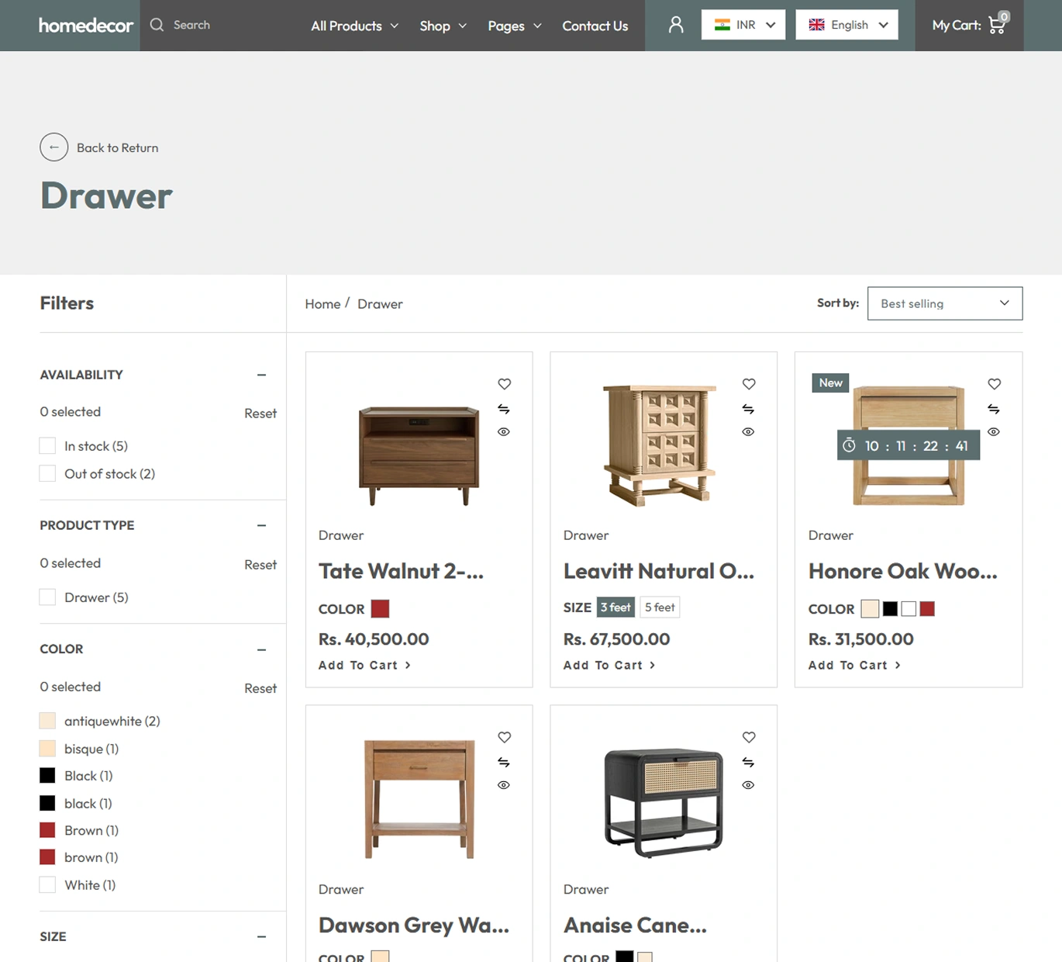Add Honore Oak to wishlist heart

[995, 384]
